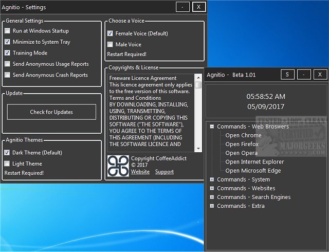Open Settings with the S button
Viewport: 329px width, 252px height.
(x=287, y=75)
